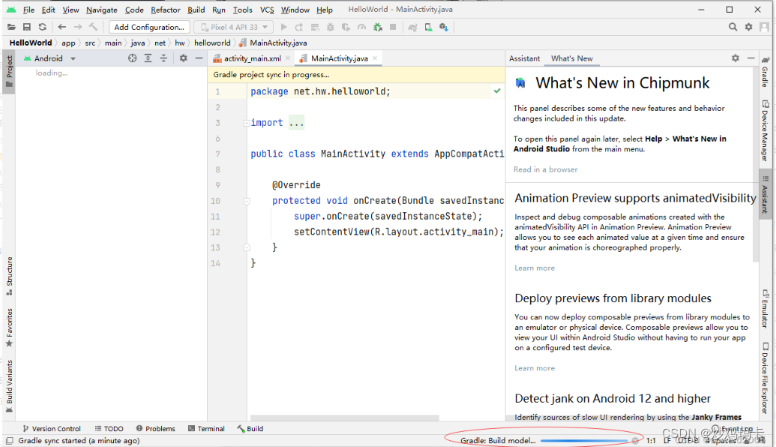Image resolution: width=776 pixels, height=447 pixels.
Task: Switch to the activity_main.xml tab
Action: click(252, 58)
